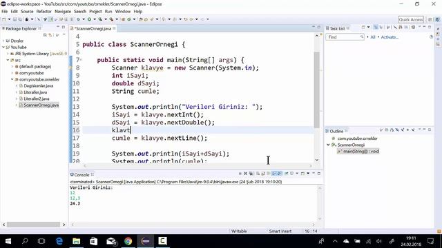Open the dropdown arrow beside New icon
The height and width of the screenshot is (248, 442).
(9, 19)
